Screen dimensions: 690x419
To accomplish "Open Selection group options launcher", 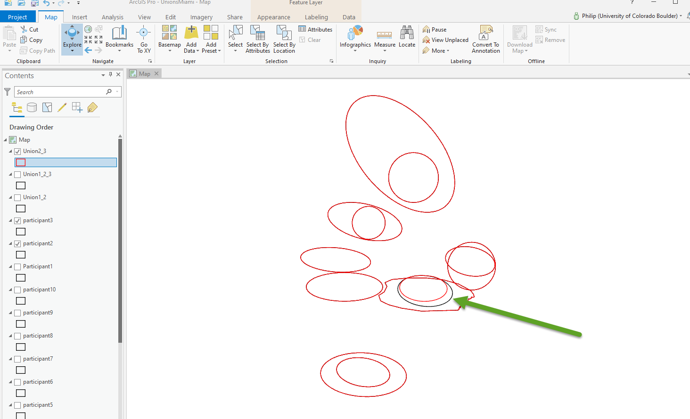I will click(x=331, y=61).
